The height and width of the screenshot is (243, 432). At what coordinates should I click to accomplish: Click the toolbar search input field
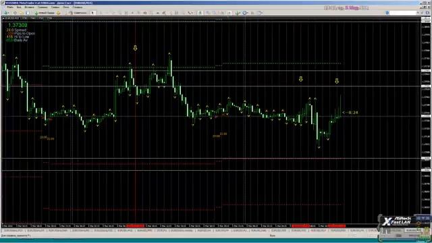403,13
